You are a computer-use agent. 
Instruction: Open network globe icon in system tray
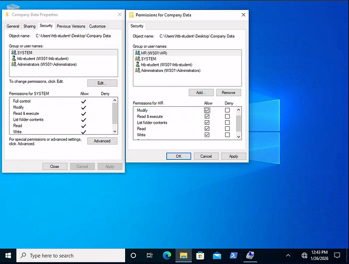[304, 256]
